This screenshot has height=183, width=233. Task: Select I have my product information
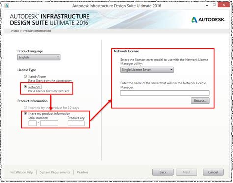pyautogui.click(x=25, y=113)
